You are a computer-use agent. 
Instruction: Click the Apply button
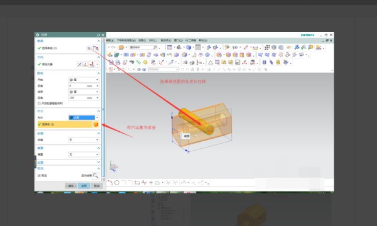(84, 186)
